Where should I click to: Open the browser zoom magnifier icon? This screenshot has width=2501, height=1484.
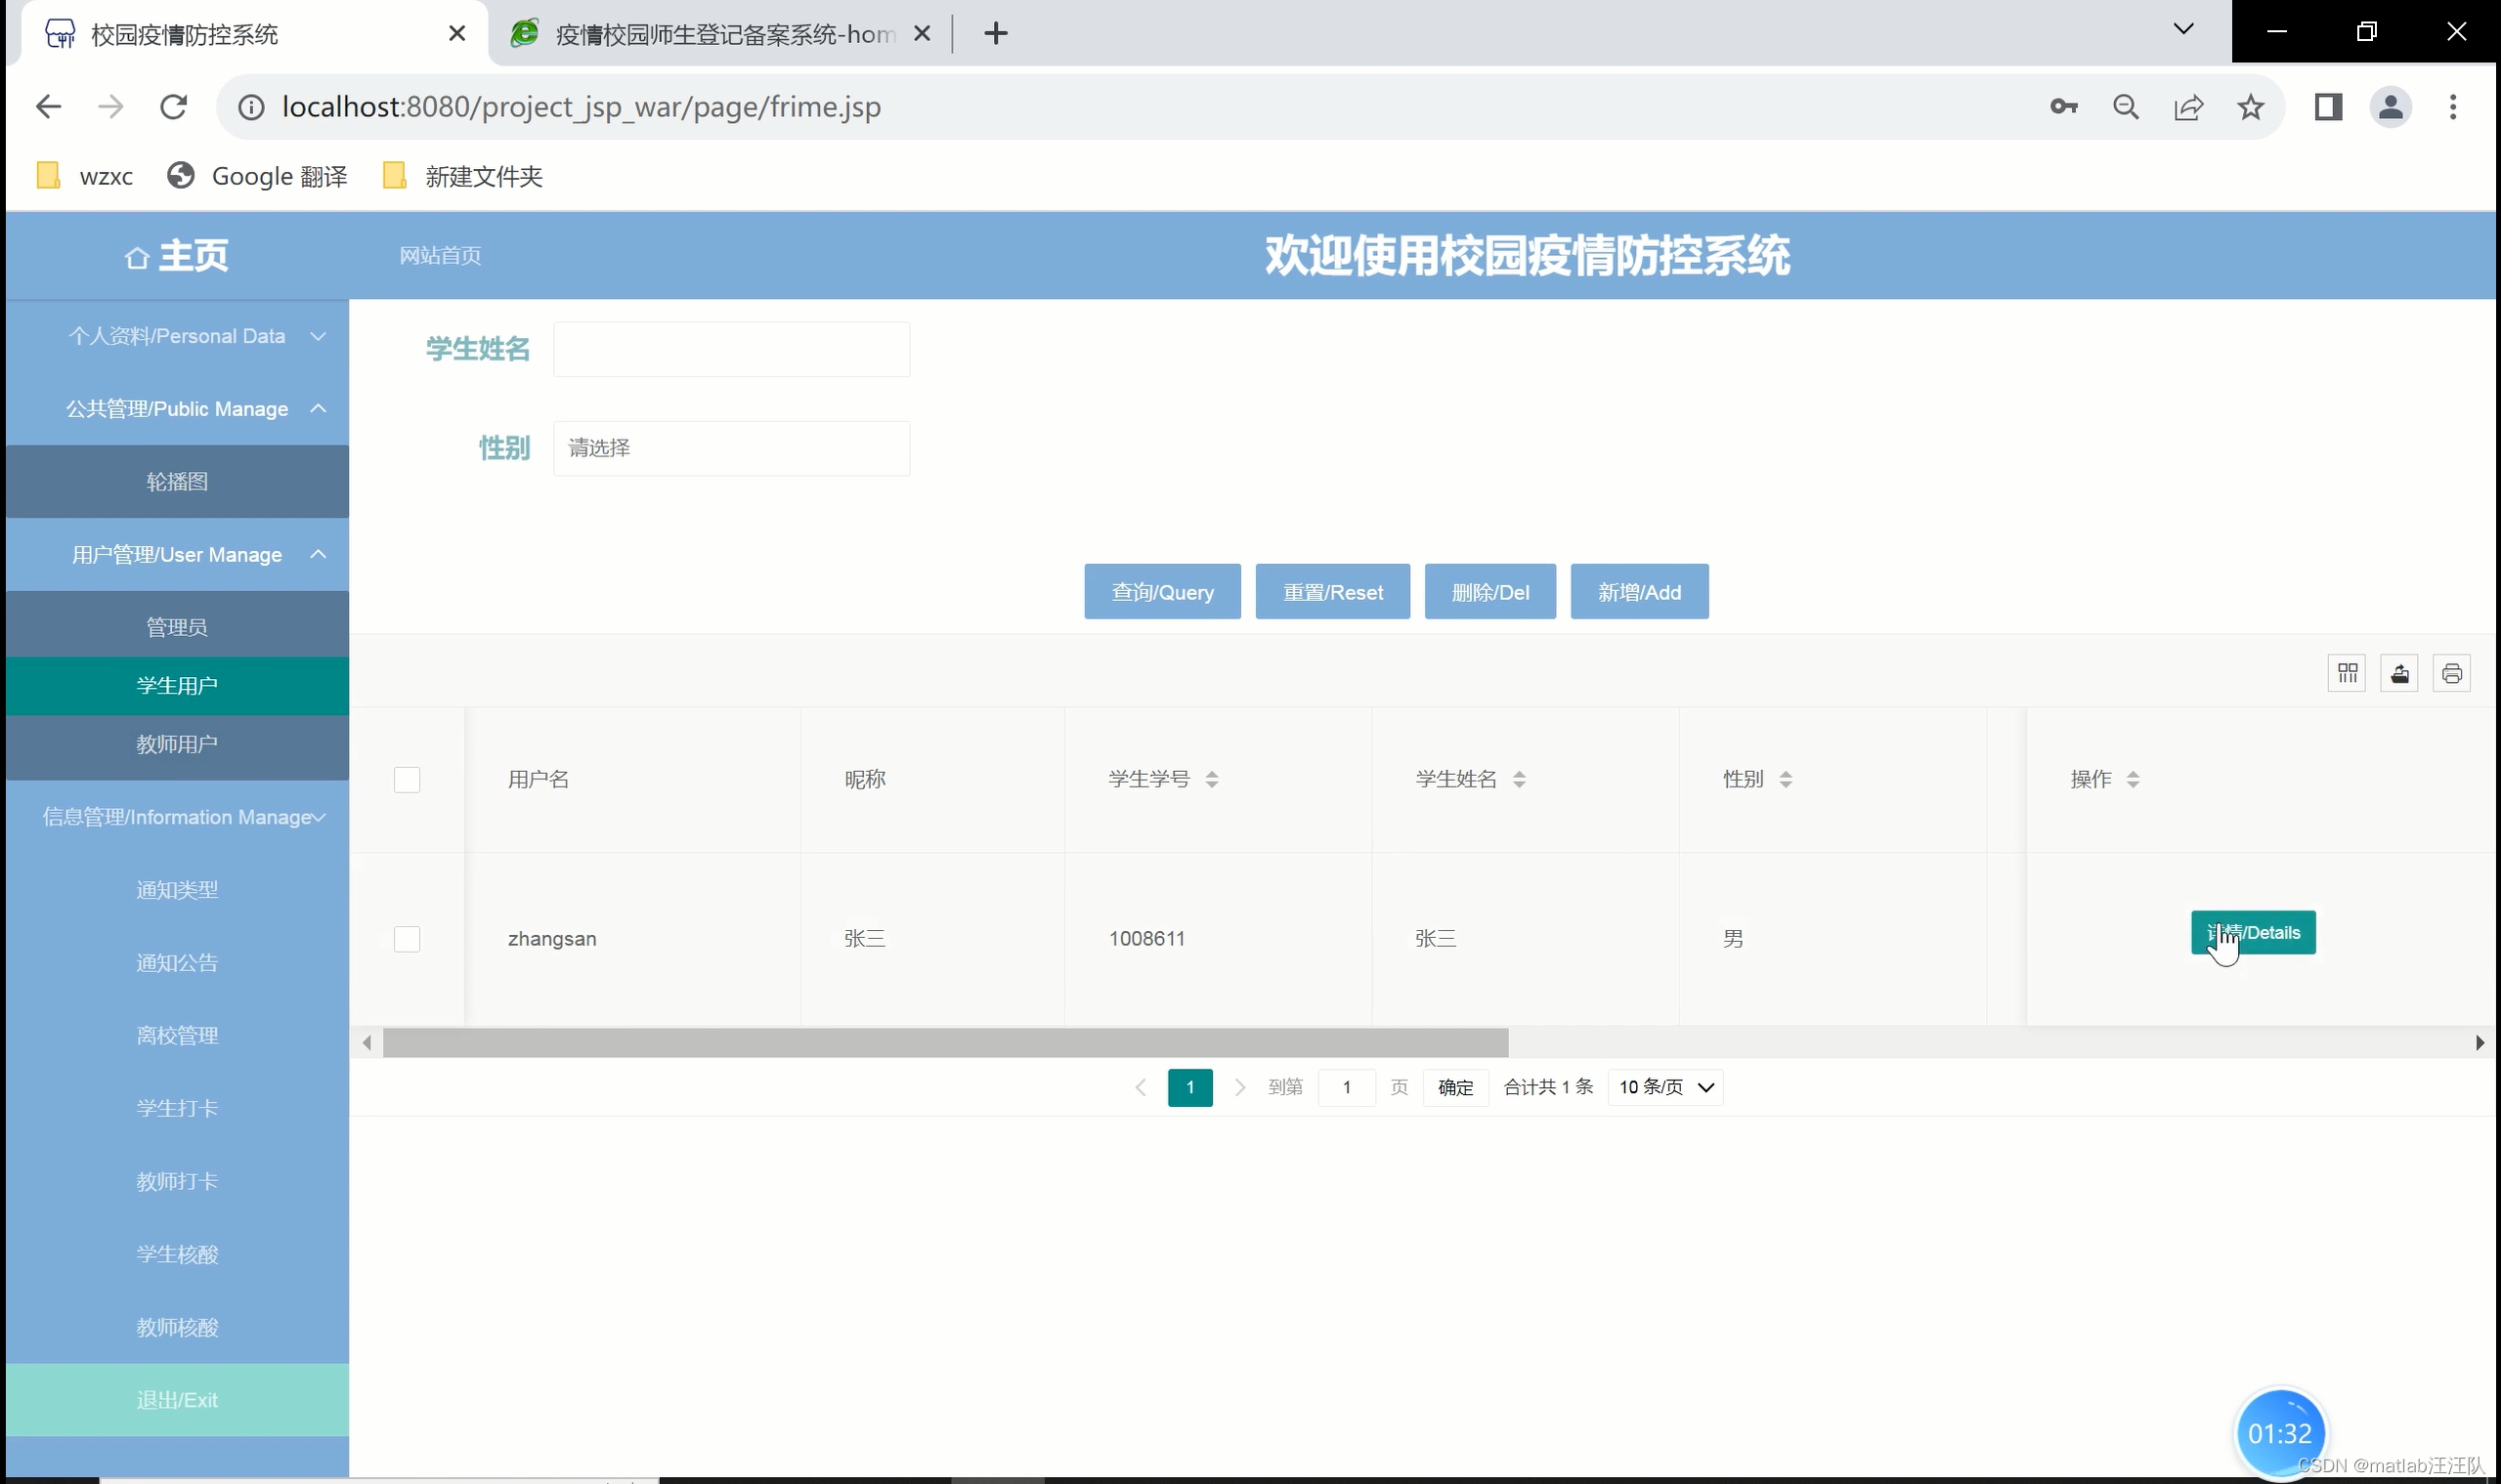tap(2126, 107)
